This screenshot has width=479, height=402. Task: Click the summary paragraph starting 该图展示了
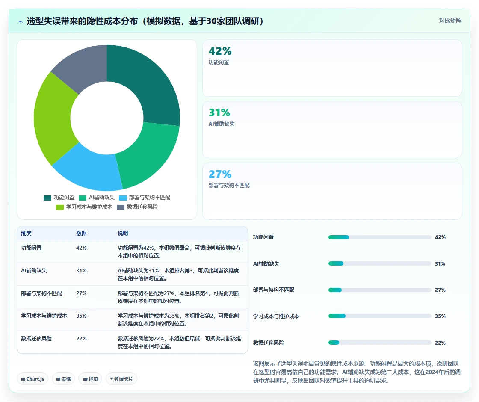pyautogui.click(x=357, y=372)
